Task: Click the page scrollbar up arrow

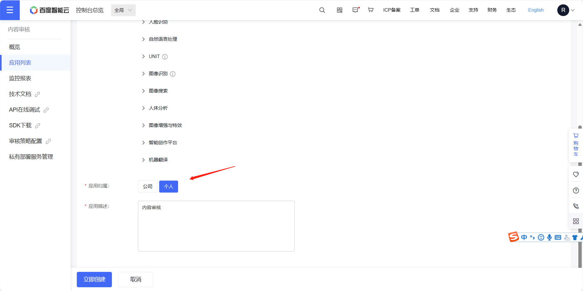Action: [580, 24]
